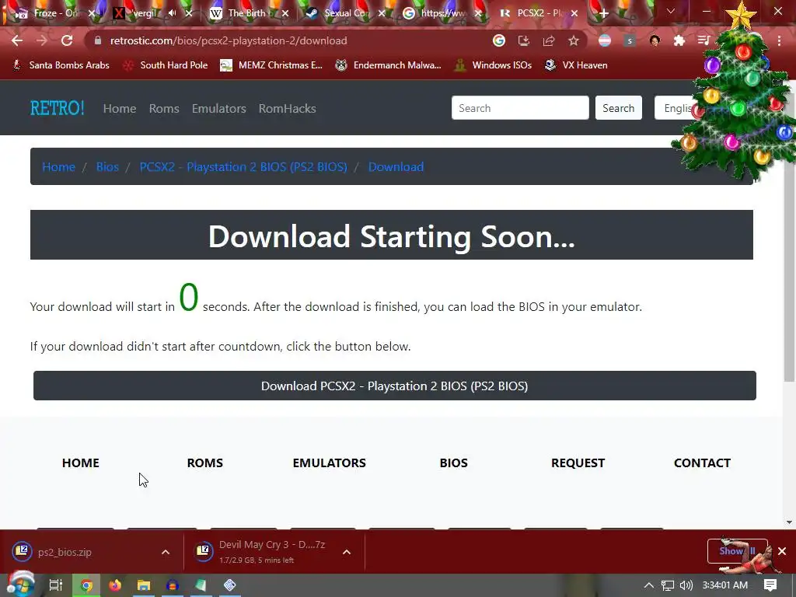Switch to the Google 'https://ww' tab
This screenshot has width=796, height=597.
point(442,13)
